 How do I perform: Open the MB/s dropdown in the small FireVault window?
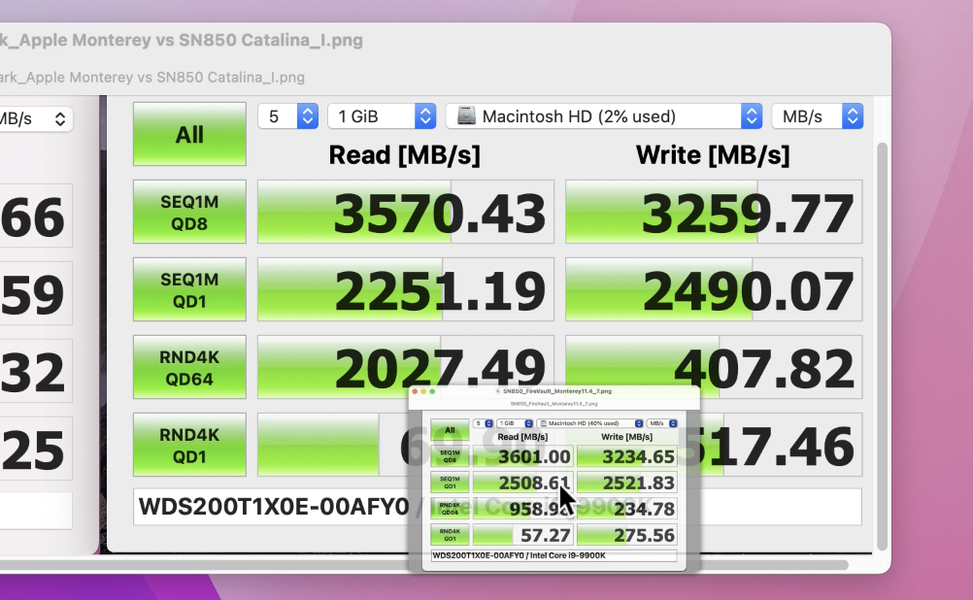(x=661, y=423)
